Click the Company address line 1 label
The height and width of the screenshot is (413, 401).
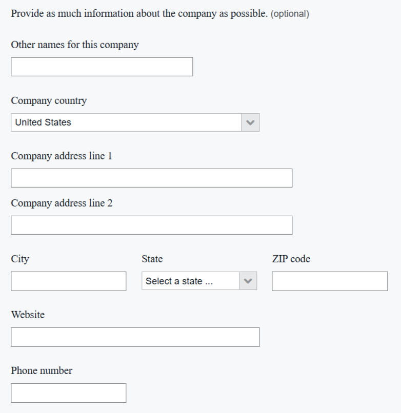pyautogui.click(x=61, y=156)
